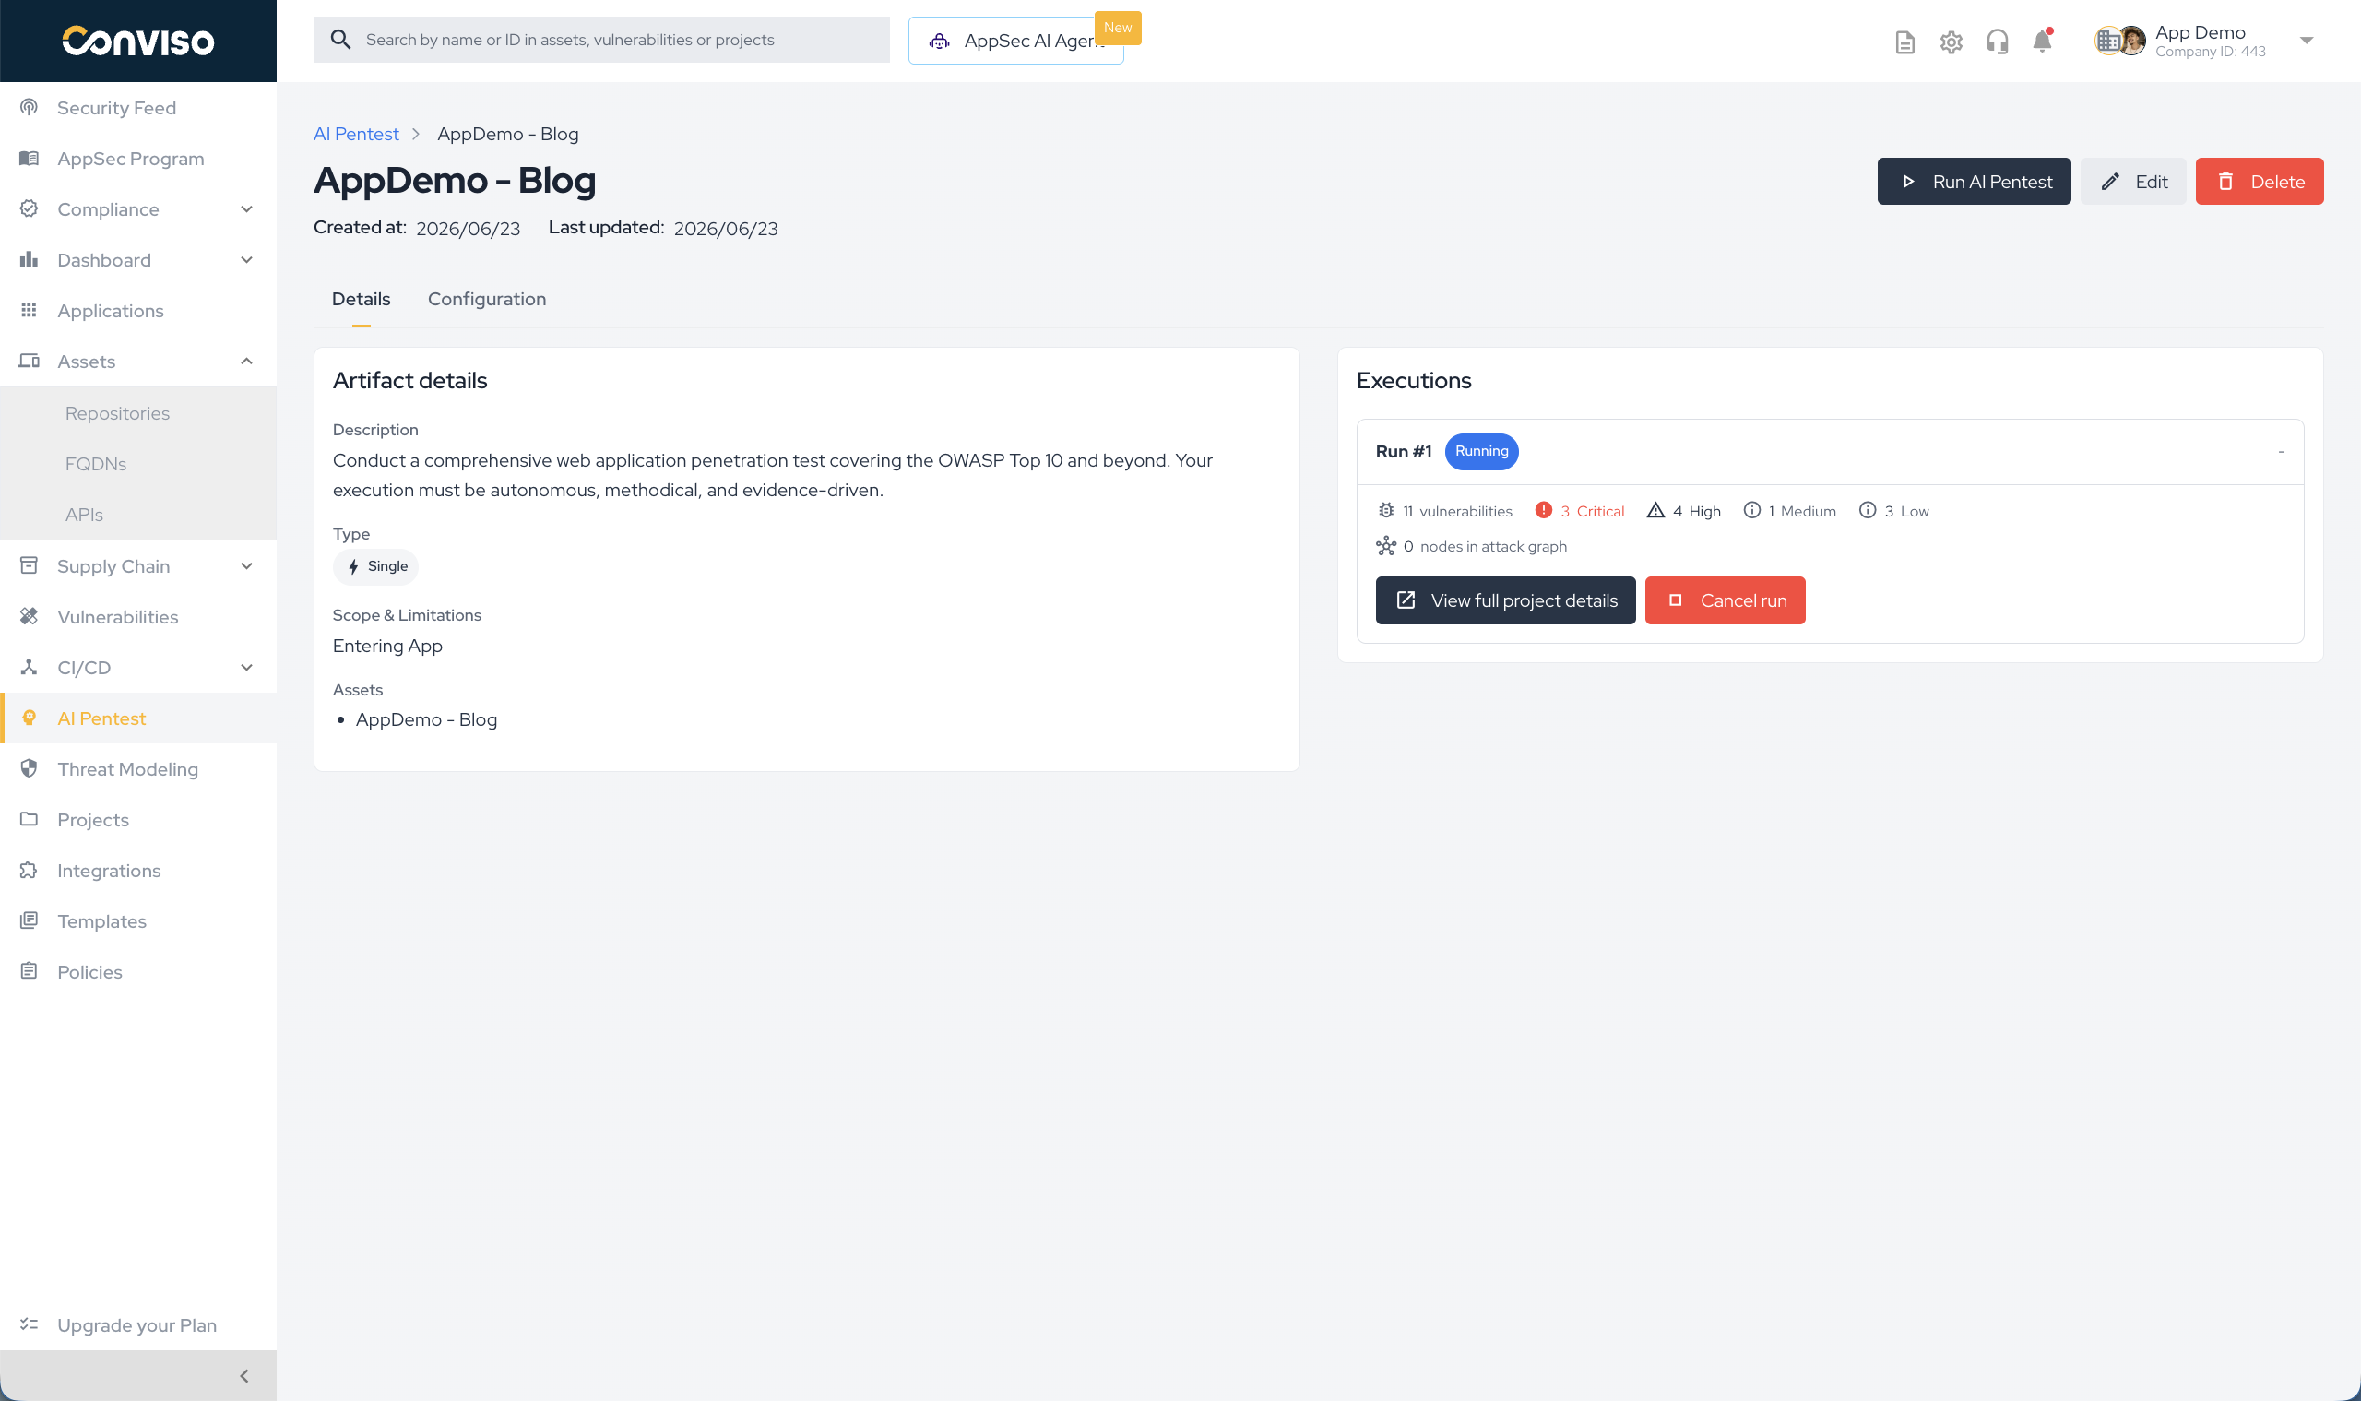Click the Low severity info icon
This screenshot has height=1401, width=2361.
(x=1867, y=511)
